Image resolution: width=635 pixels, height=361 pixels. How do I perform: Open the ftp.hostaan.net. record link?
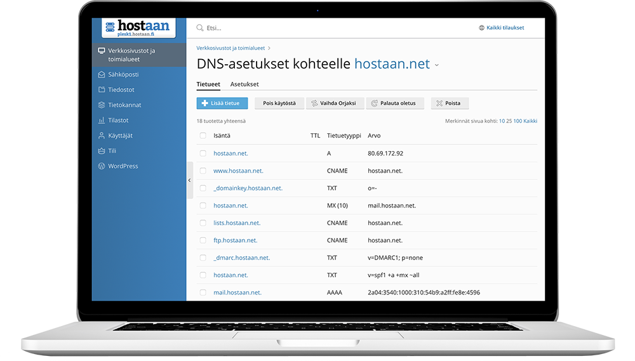(x=236, y=240)
